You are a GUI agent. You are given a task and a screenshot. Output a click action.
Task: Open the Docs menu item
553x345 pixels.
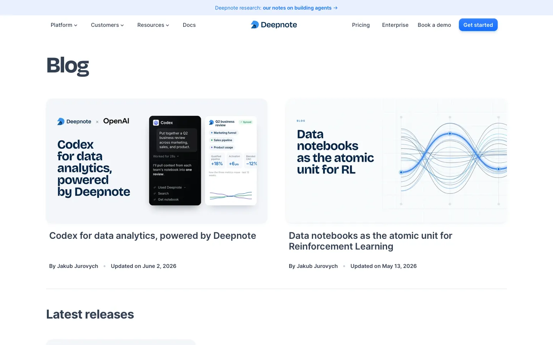point(189,25)
